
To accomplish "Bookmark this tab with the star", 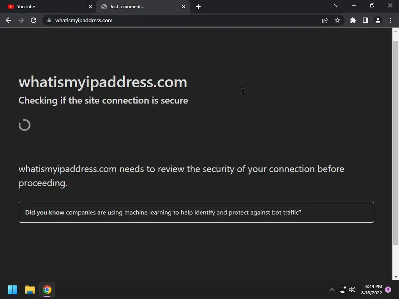I will click(337, 20).
